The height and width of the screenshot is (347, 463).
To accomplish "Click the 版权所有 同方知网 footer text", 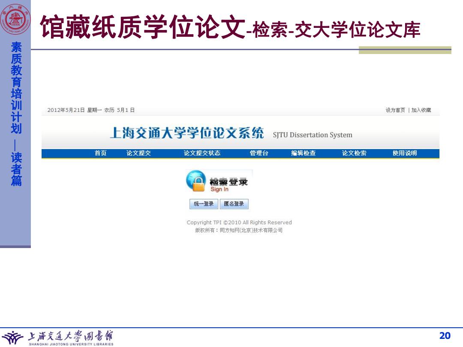I will pyautogui.click(x=239, y=230).
